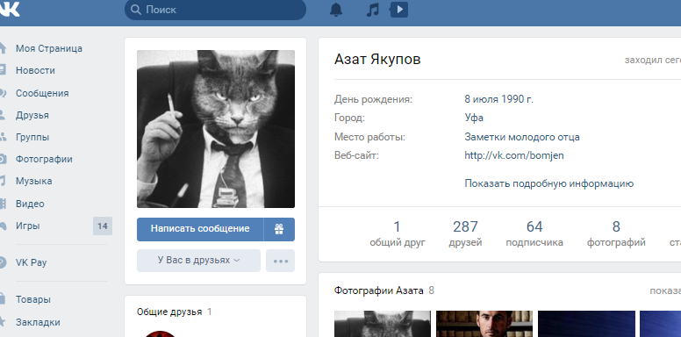Image resolution: width=681 pixels, height=337 pixels.
Task: Open Фотографии in sidebar
Action: point(44,159)
